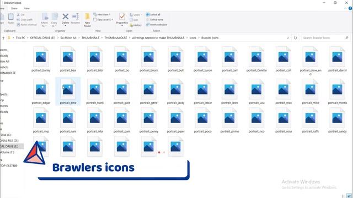Select the portrait_Colette file
This screenshot has width=353, height=198.
tap(256, 59)
